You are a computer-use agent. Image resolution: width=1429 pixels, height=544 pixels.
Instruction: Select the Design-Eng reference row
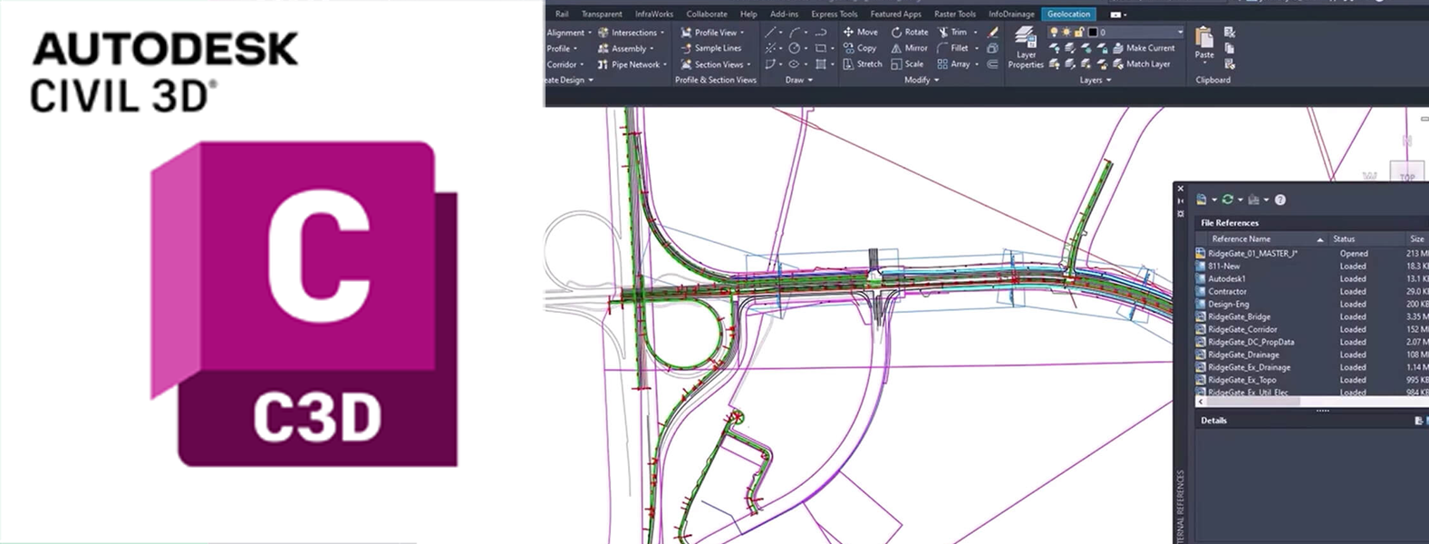click(1312, 304)
